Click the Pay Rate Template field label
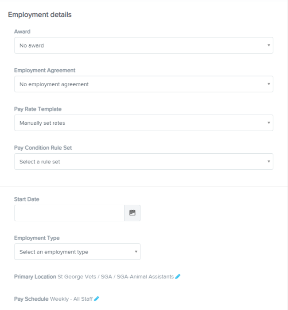 38,109
